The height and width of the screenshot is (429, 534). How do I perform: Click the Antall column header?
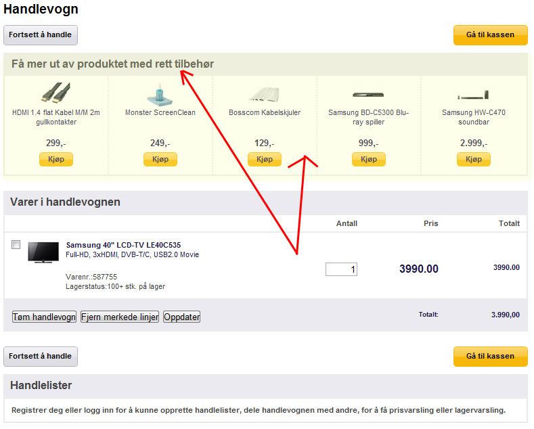(x=347, y=224)
